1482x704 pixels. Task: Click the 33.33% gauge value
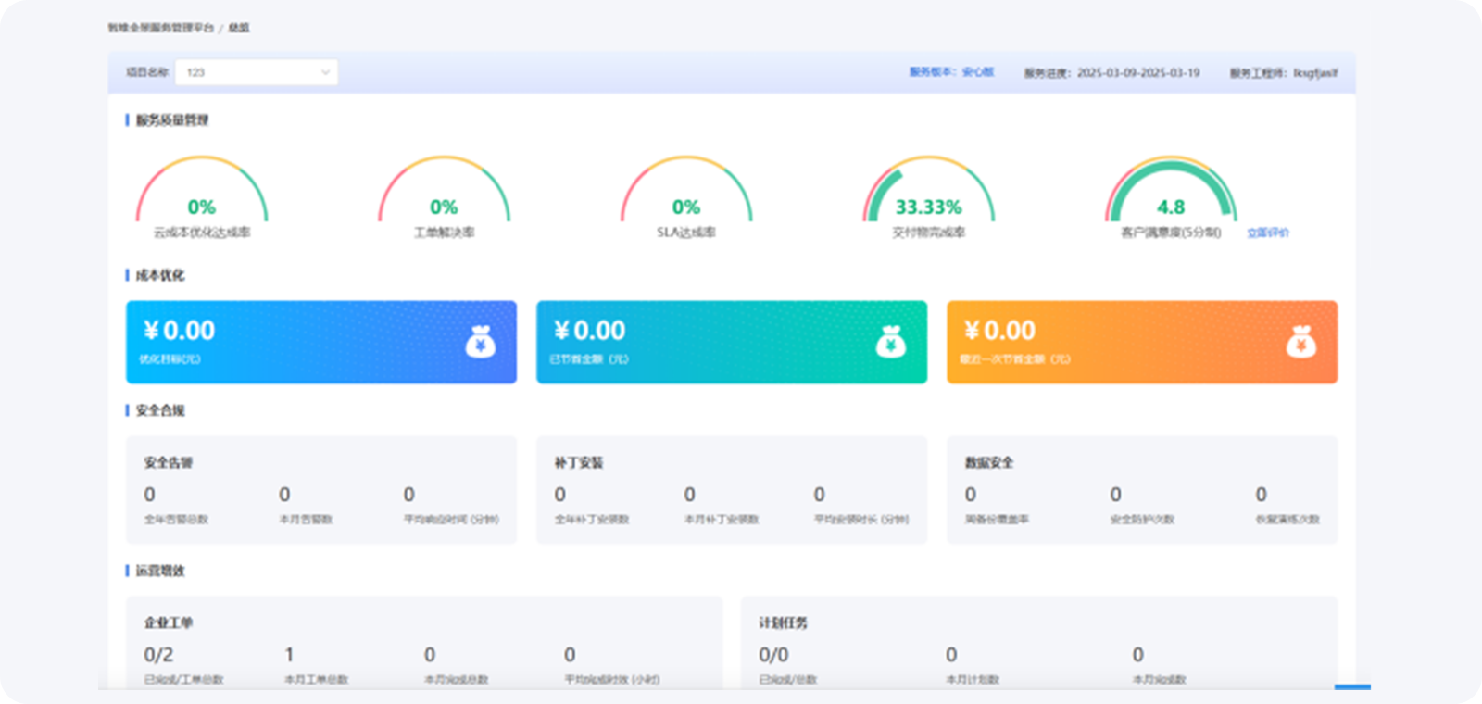[928, 207]
